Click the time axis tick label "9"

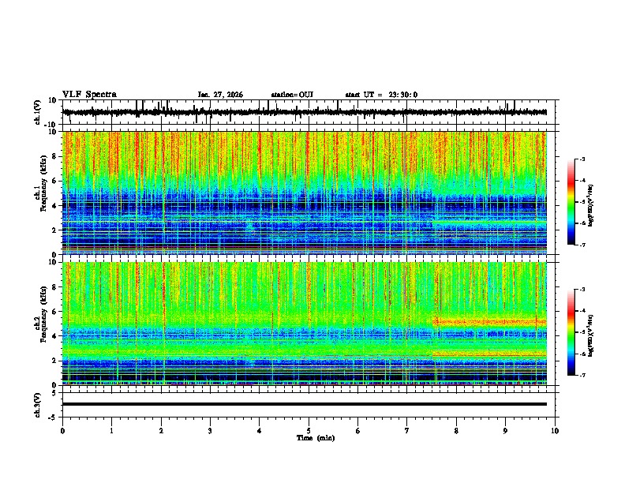(x=505, y=431)
